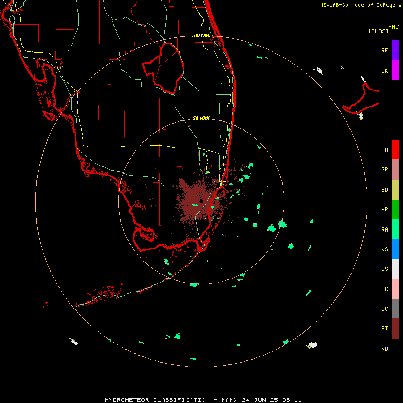Click the BI brown legend swatch
This screenshot has width=403, height=403.
tap(395, 329)
